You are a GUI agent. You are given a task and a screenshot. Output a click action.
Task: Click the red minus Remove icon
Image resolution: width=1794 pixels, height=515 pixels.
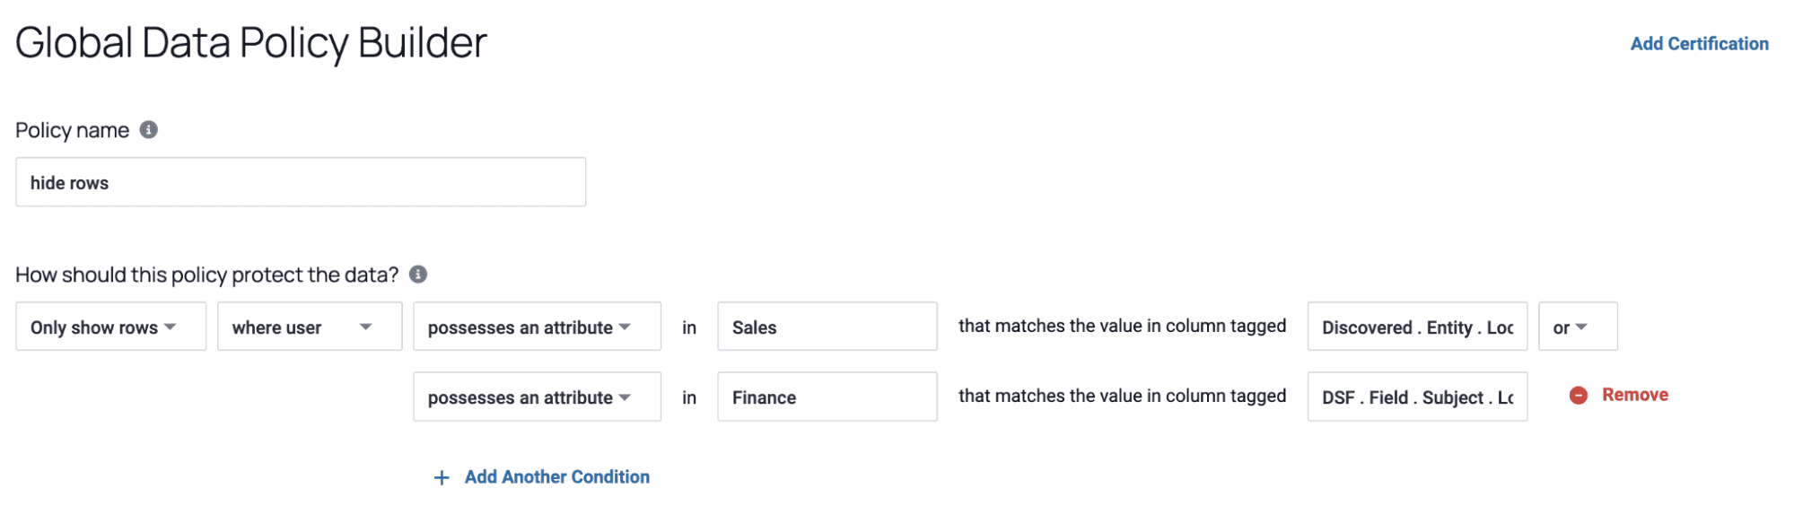tap(1579, 396)
